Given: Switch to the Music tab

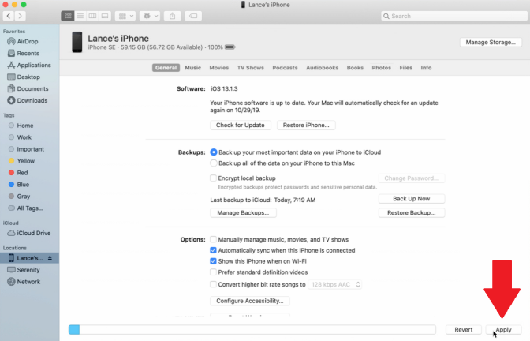Looking at the screenshot, I should (x=193, y=68).
